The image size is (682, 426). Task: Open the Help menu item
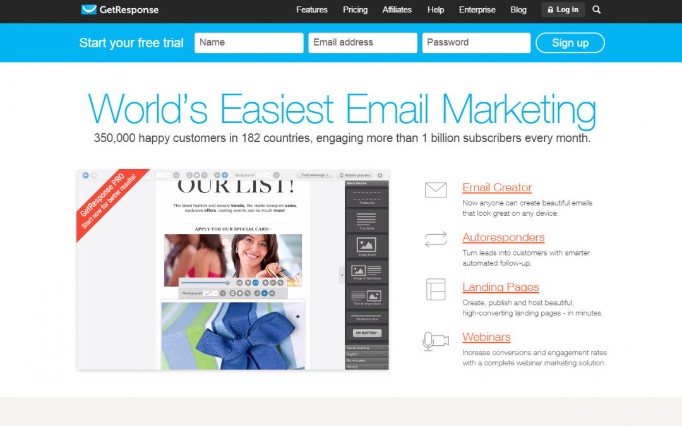coord(435,9)
